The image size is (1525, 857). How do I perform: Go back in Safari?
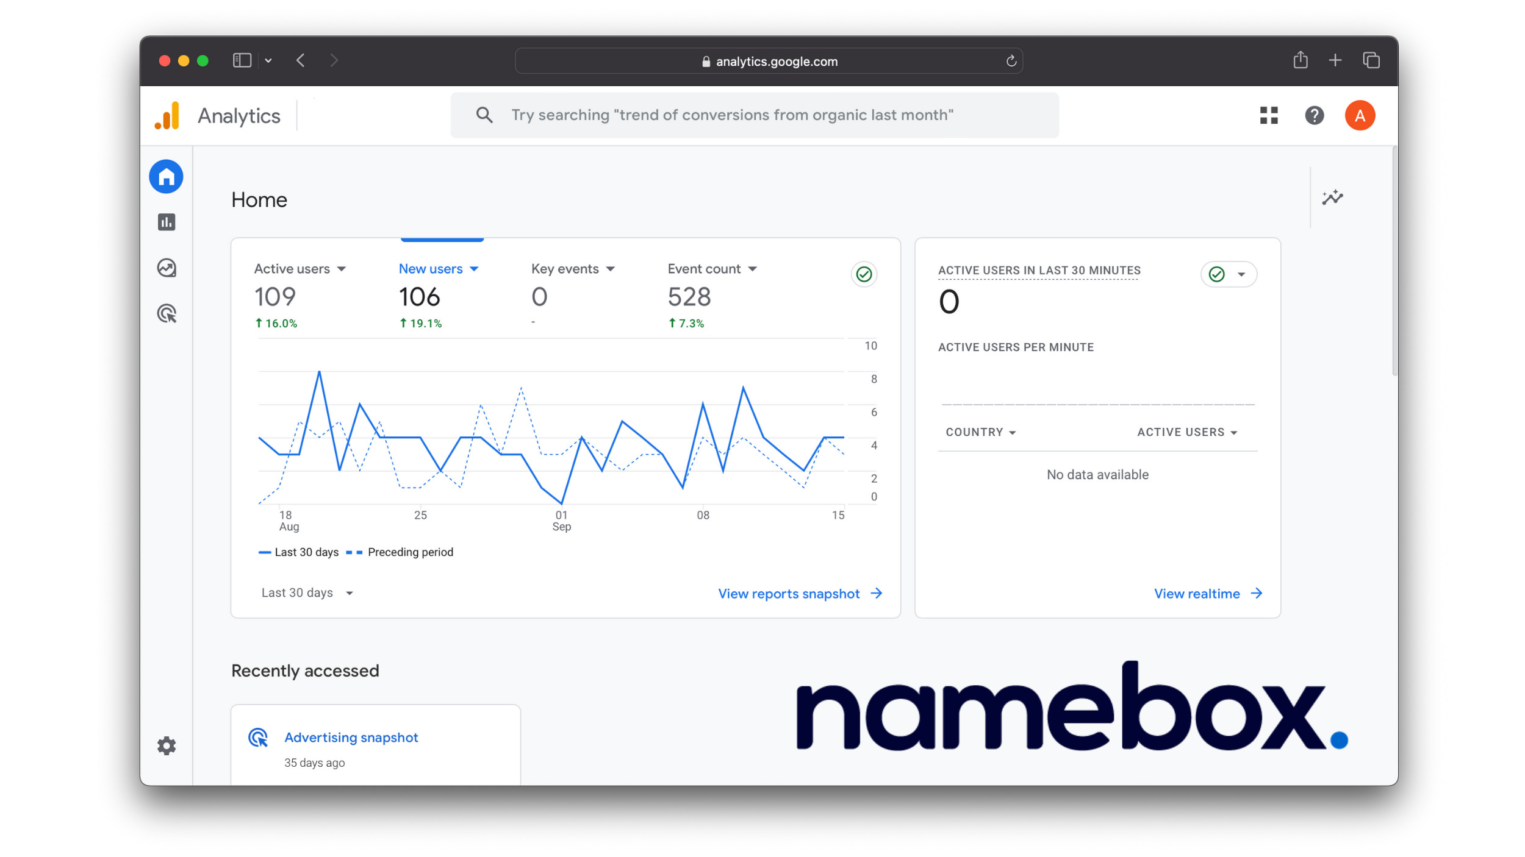pyautogui.click(x=301, y=60)
